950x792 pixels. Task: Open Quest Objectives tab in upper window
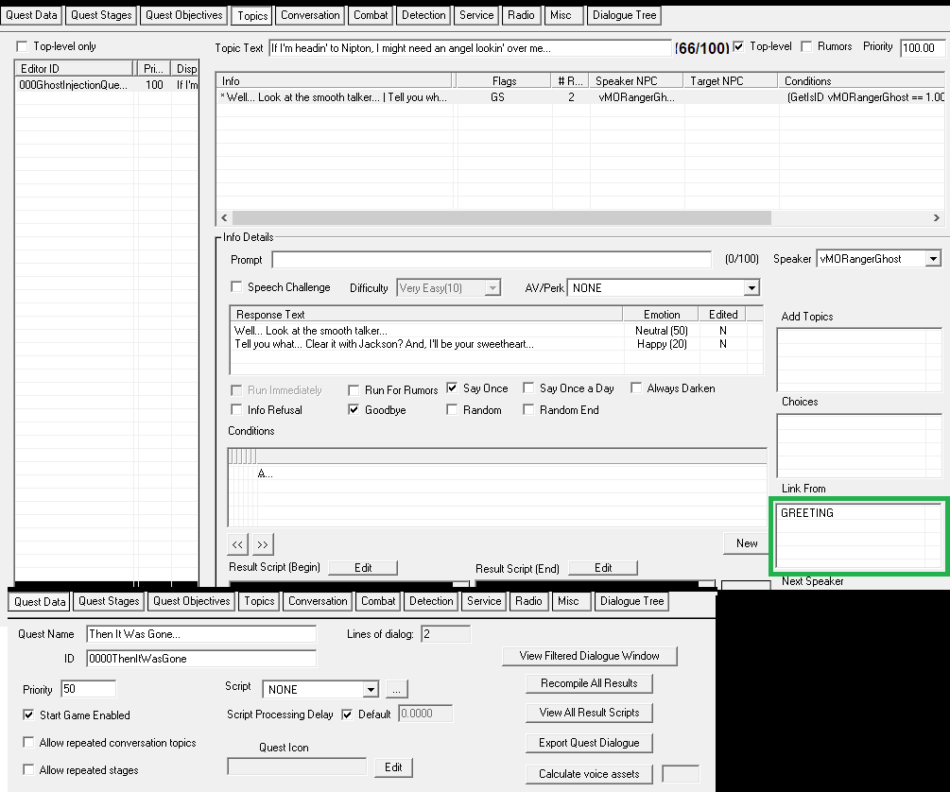tap(184, 15)
